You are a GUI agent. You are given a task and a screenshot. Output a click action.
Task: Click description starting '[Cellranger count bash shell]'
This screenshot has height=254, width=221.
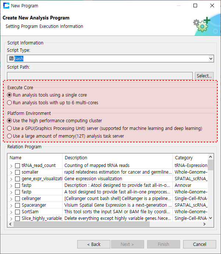tap(118, 199)
